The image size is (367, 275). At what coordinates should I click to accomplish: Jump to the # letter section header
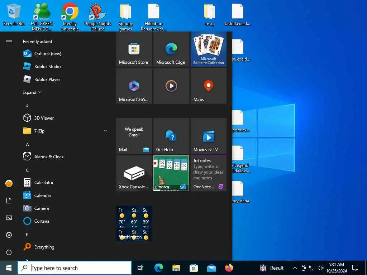(x=27, y=106)
